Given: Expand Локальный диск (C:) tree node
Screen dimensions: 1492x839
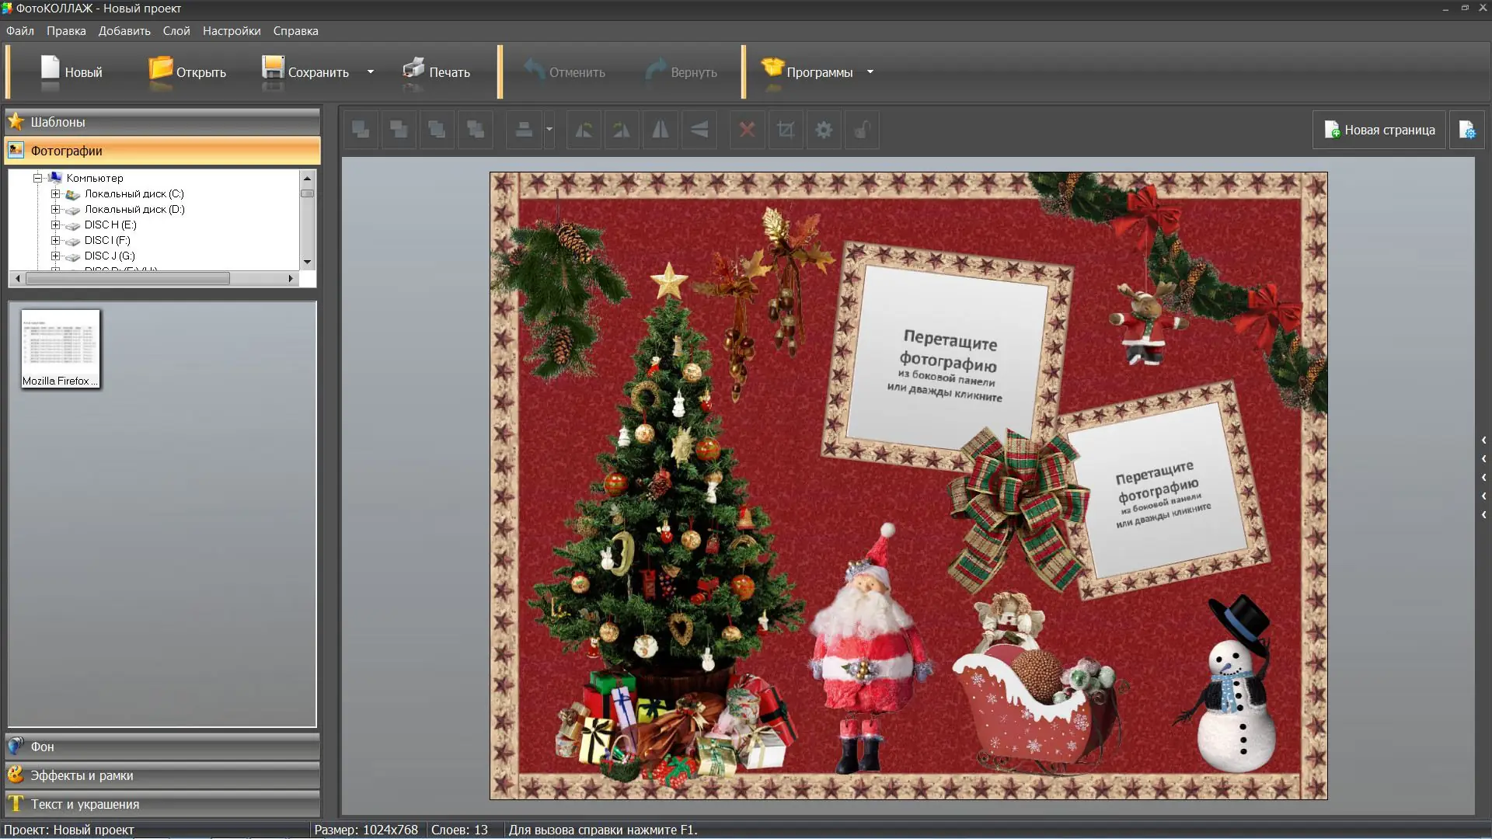Looking at the screenshot, I should click(55, 194).
